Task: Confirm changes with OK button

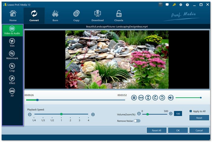Action: click(x=178, y=130)
